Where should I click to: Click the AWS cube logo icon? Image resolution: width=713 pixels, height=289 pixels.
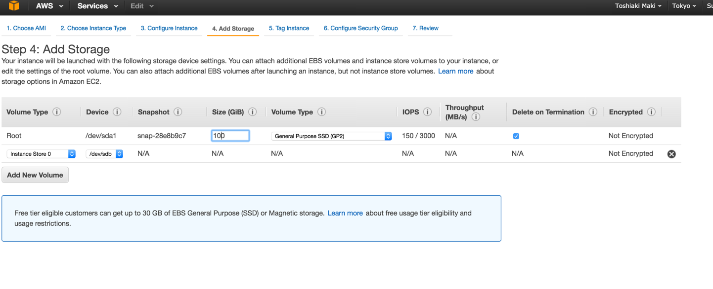tap(14, 6)
